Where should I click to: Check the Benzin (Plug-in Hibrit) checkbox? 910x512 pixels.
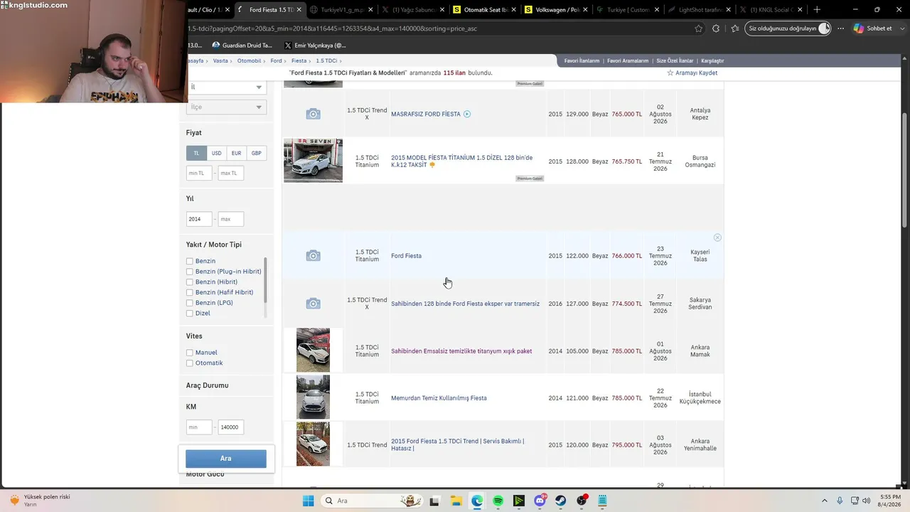pos(190,272)
